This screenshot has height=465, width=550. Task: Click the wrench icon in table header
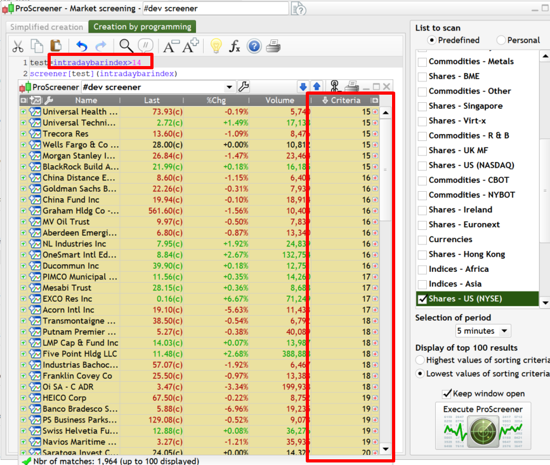49,100
